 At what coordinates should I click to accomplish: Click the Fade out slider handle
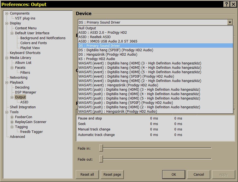[x=101, y=159]
